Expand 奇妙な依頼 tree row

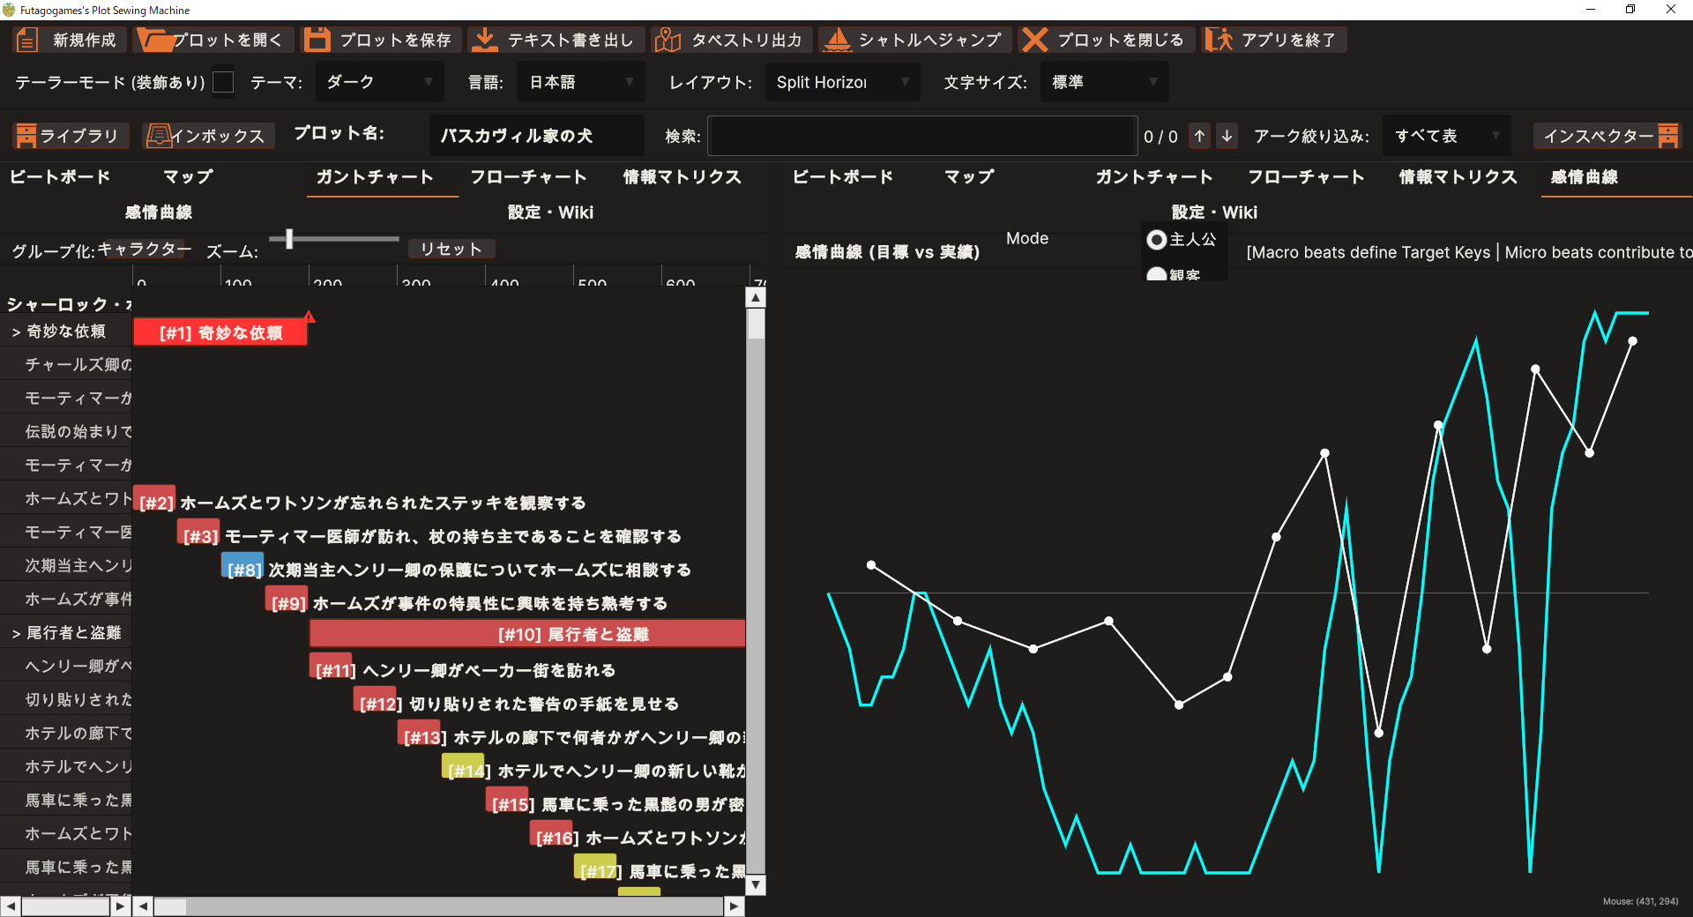pos(16,332)
